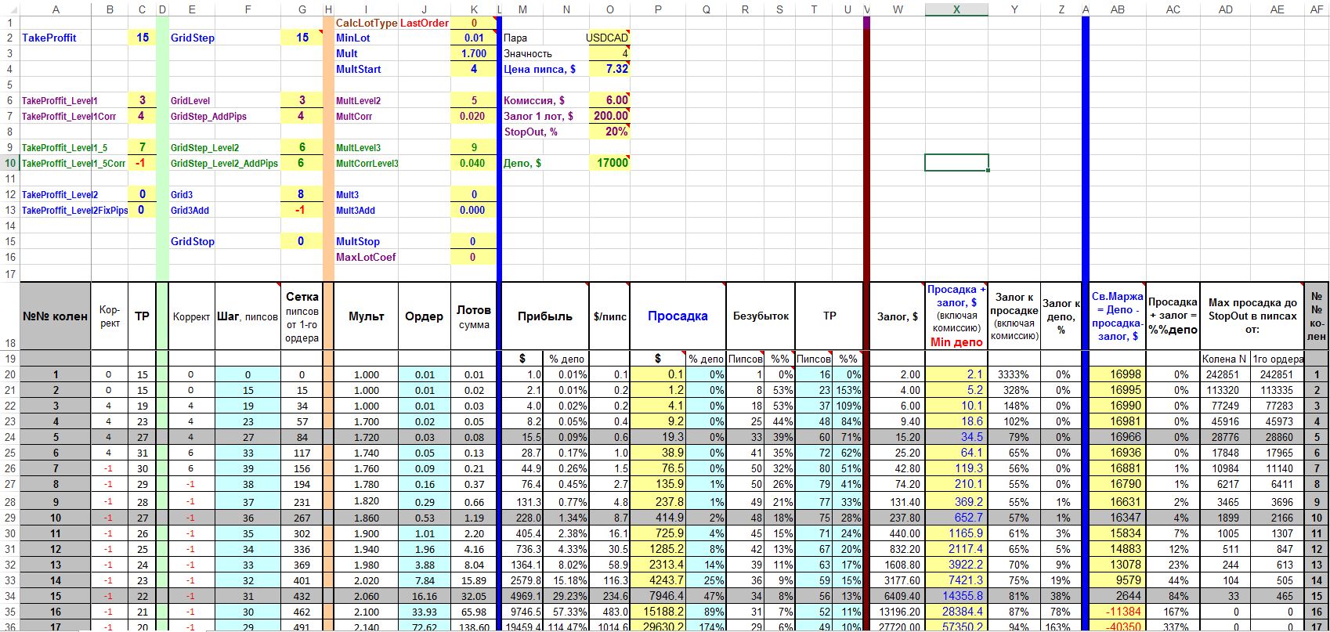
Task: Select the commission value 6.00
Action: click(609, 100)
